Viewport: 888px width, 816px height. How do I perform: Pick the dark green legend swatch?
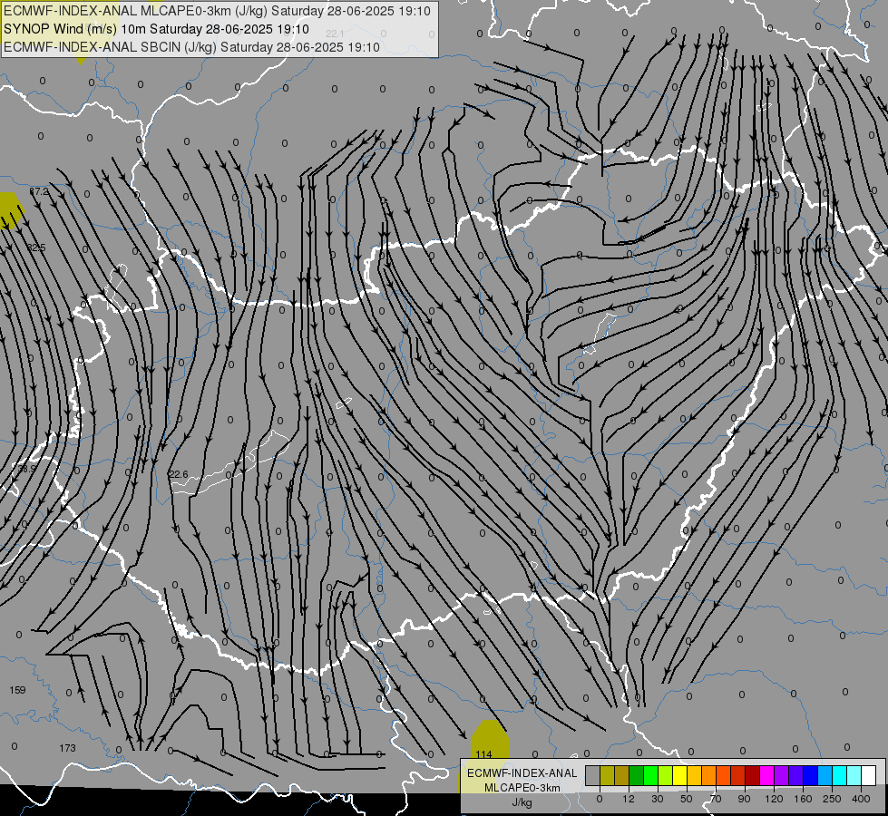coord(636,775)
